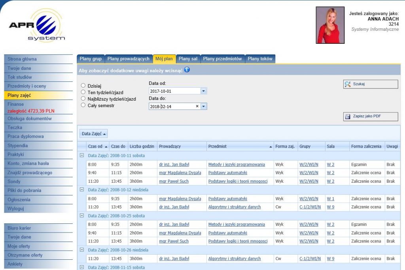
Task: Open the Data do date dropdown
Action: [x=204, y=106]
